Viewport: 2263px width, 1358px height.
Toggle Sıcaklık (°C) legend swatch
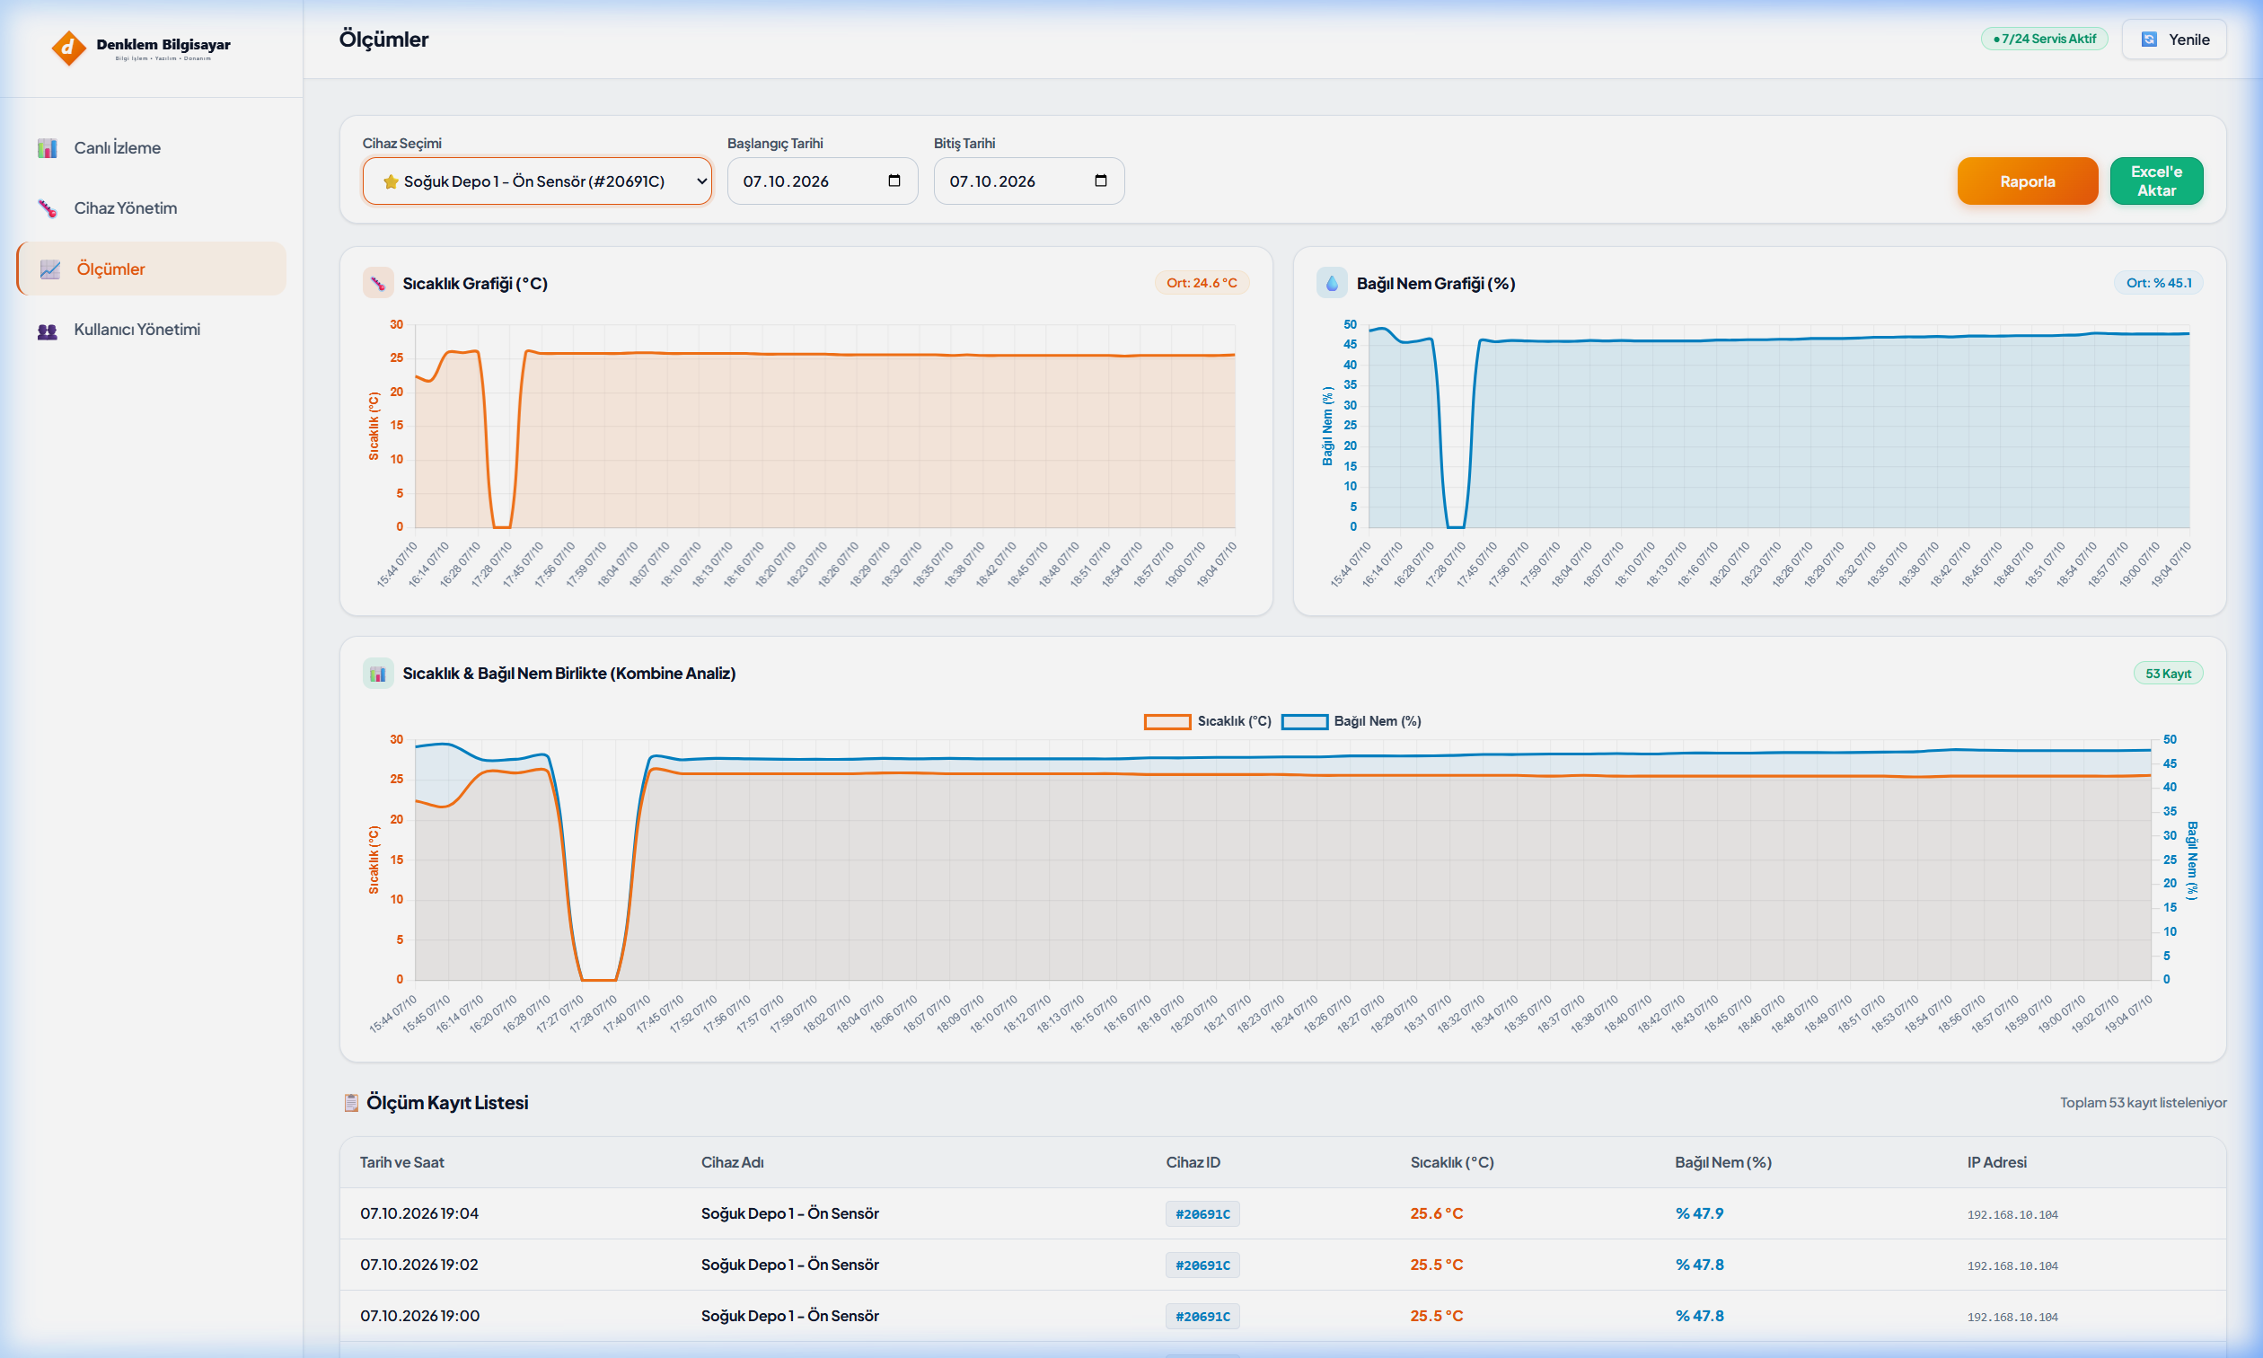click(x=1167, y=722)
